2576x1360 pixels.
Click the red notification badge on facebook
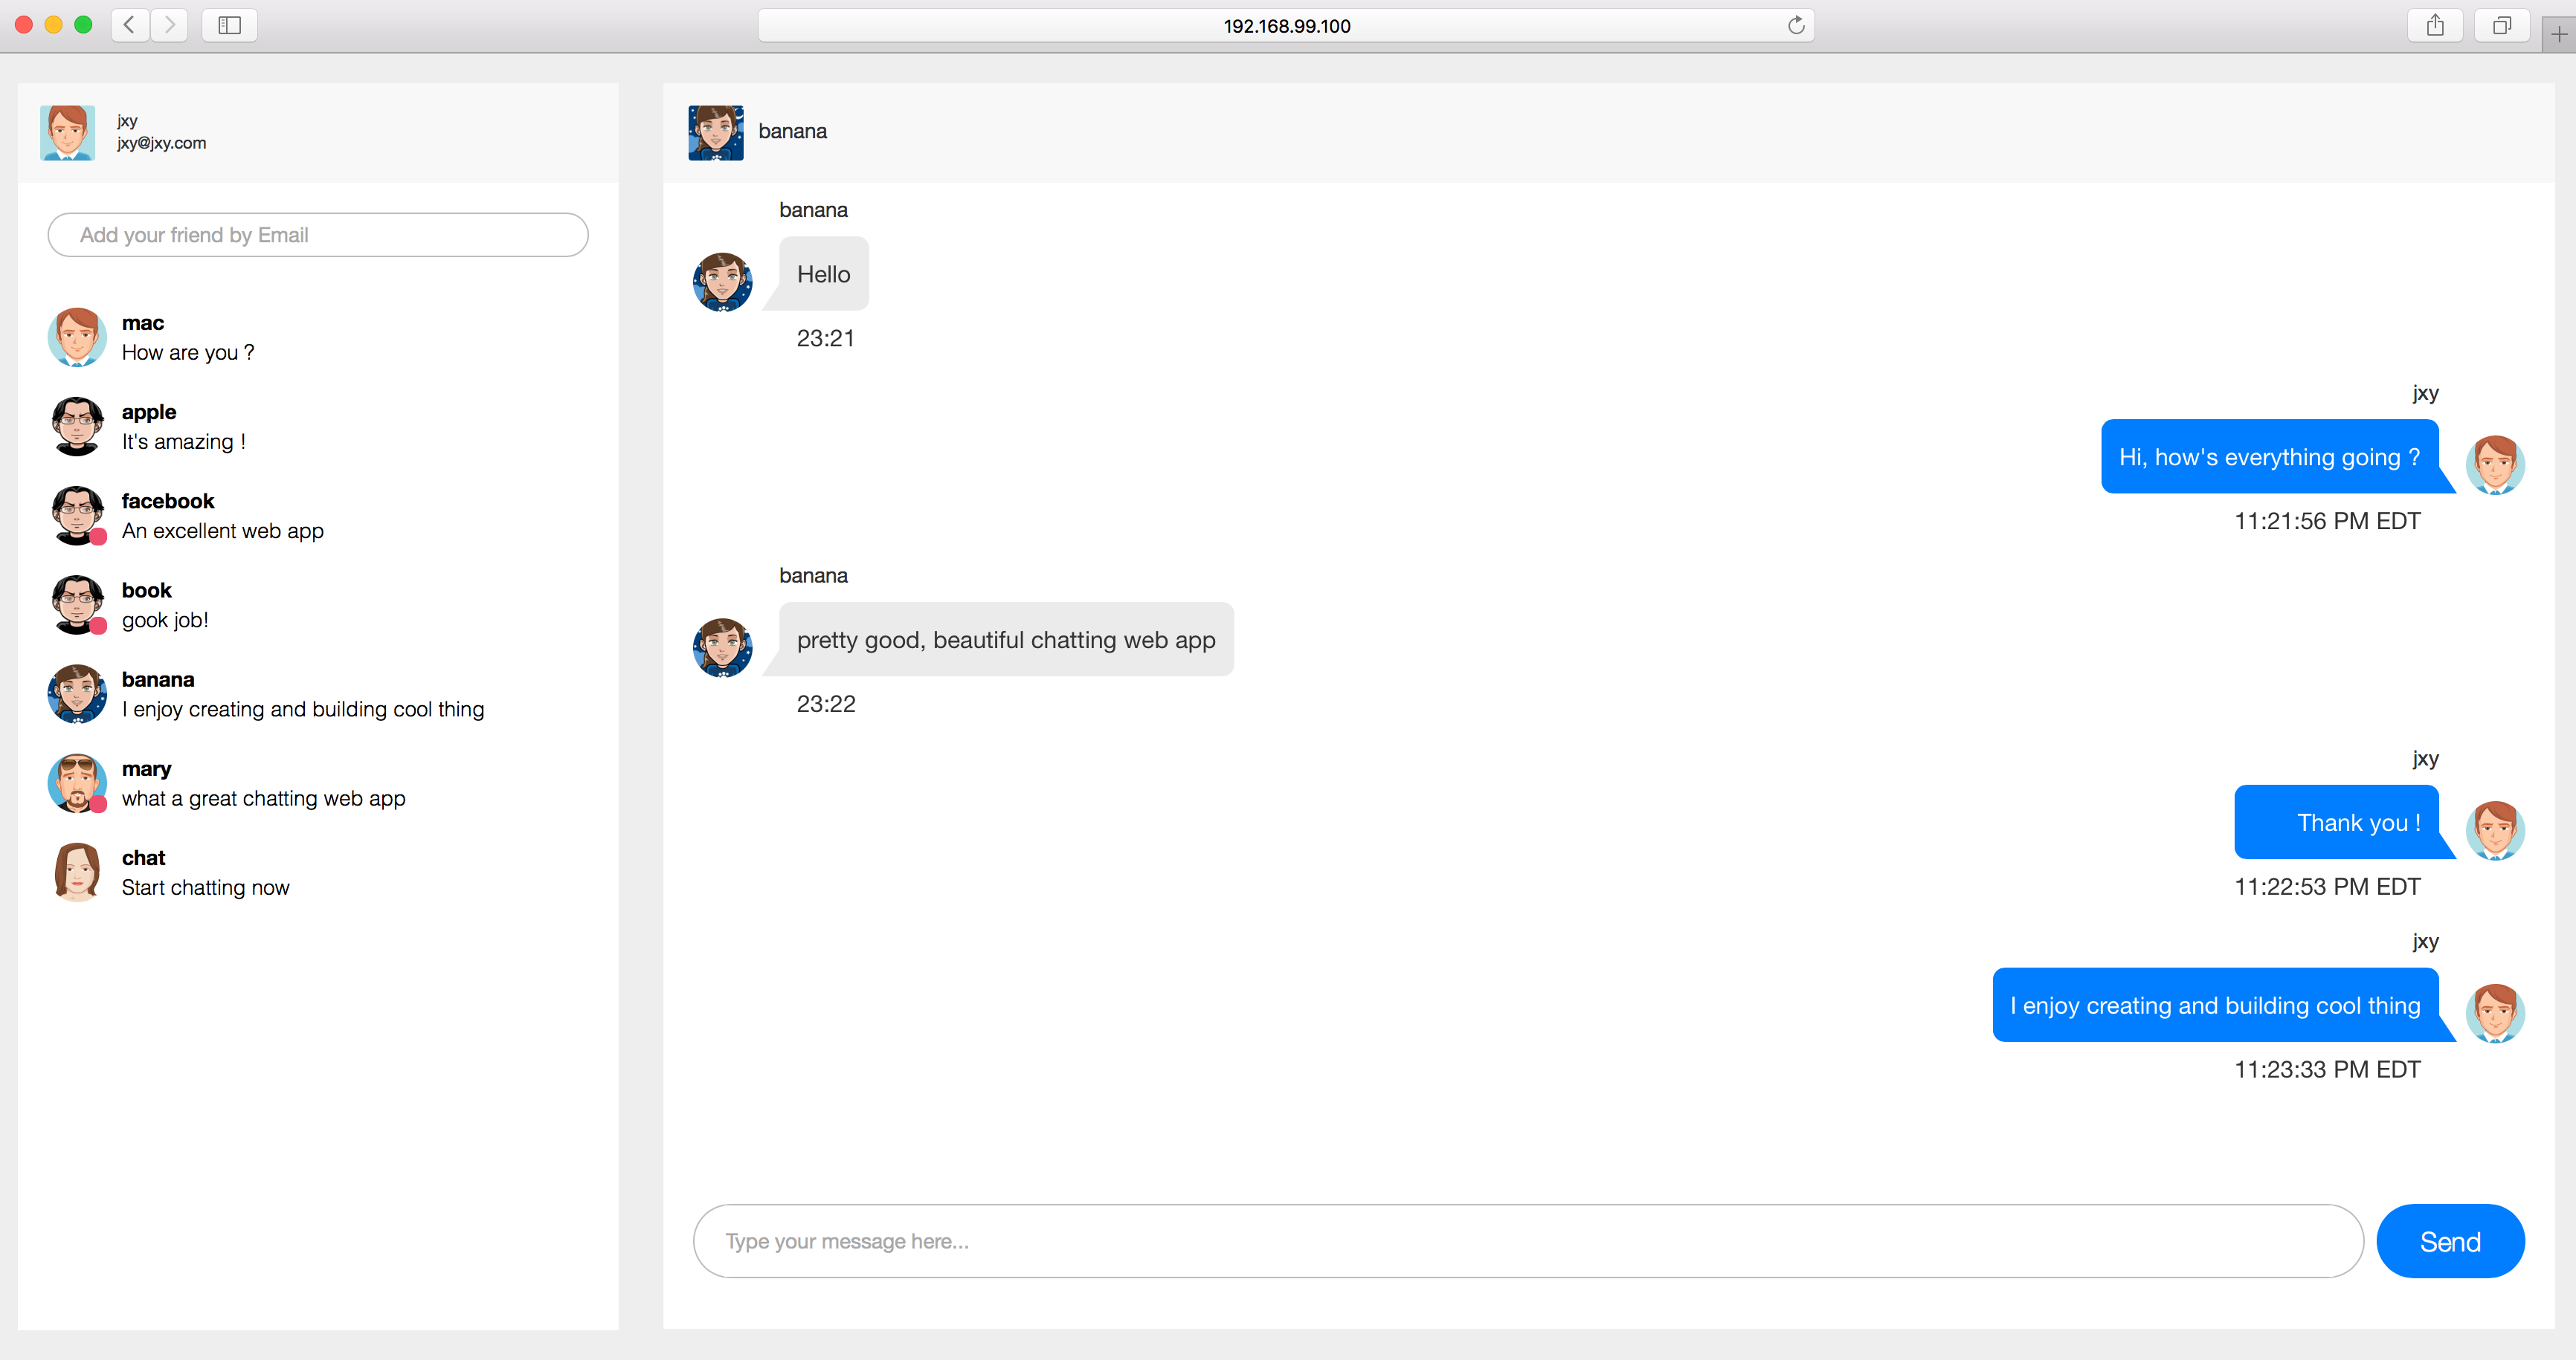pos(98,537)
